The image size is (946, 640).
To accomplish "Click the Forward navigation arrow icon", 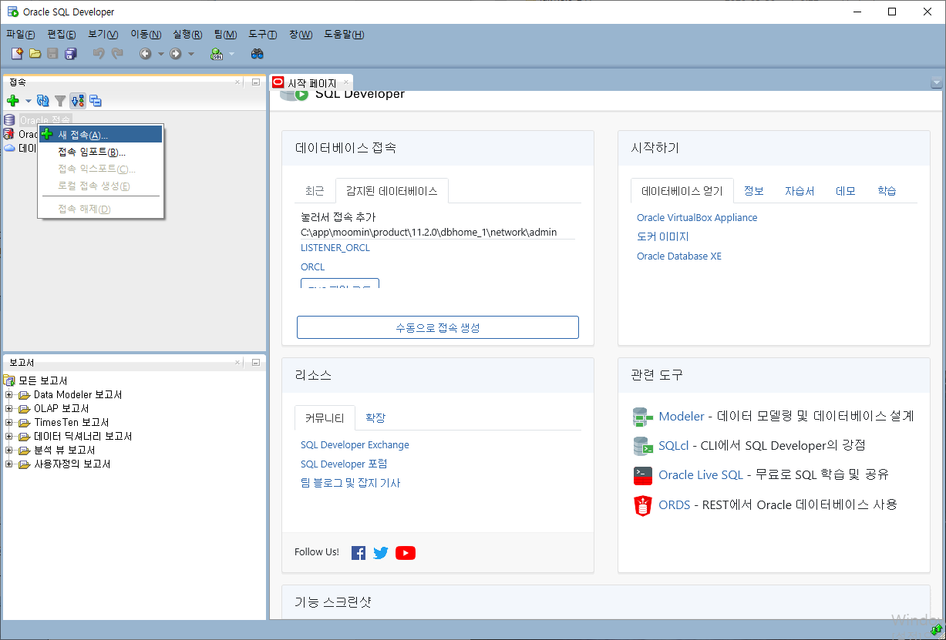I will tap(176, 54).
